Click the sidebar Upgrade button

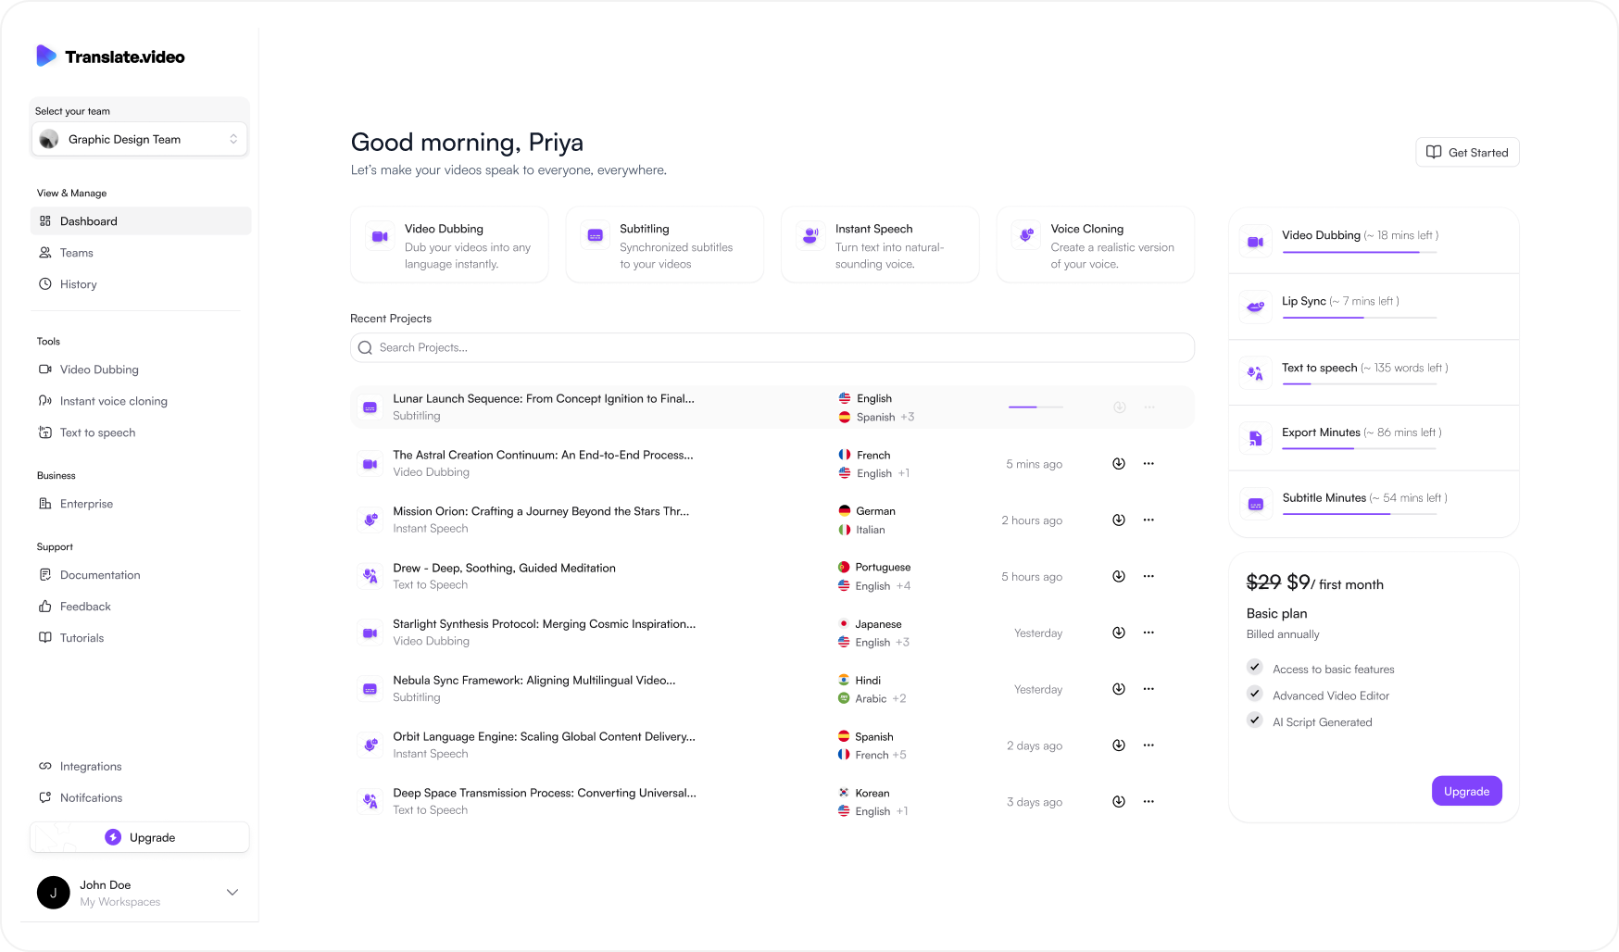(x=140, y=837)
